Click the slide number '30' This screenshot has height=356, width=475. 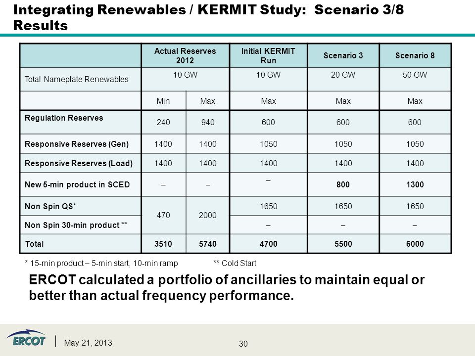point(243,344)
